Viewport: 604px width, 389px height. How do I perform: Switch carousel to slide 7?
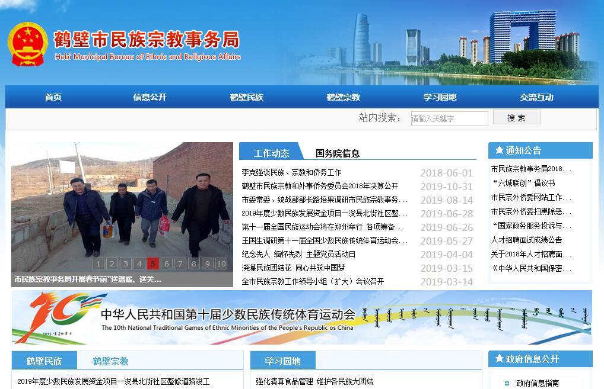(180, 263)
